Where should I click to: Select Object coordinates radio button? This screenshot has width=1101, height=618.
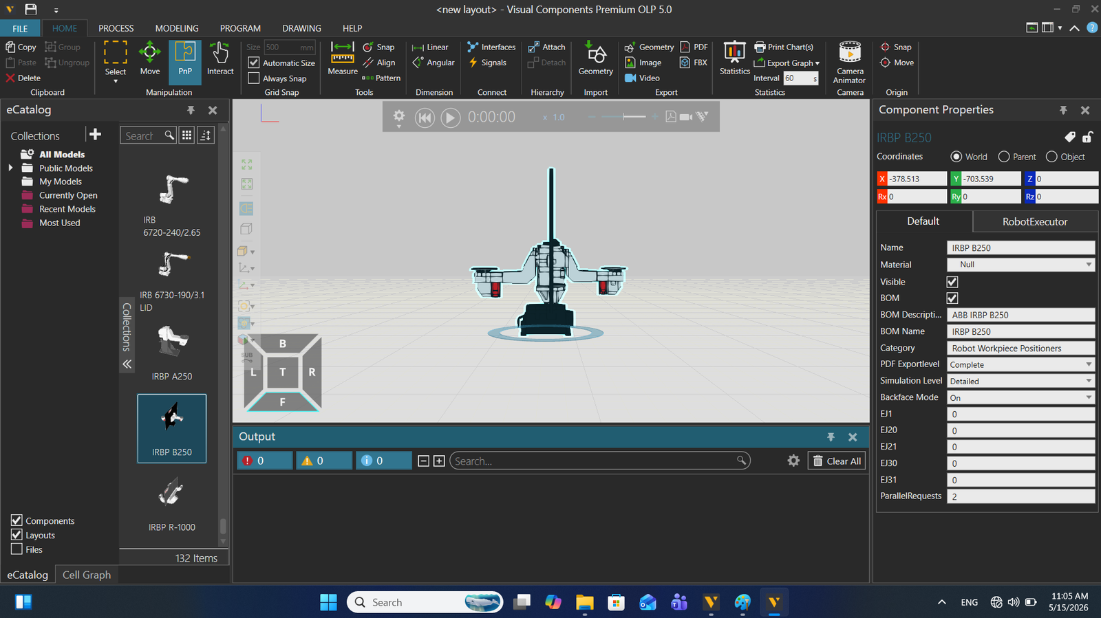pyautogui.click(x=1051, y=157)
